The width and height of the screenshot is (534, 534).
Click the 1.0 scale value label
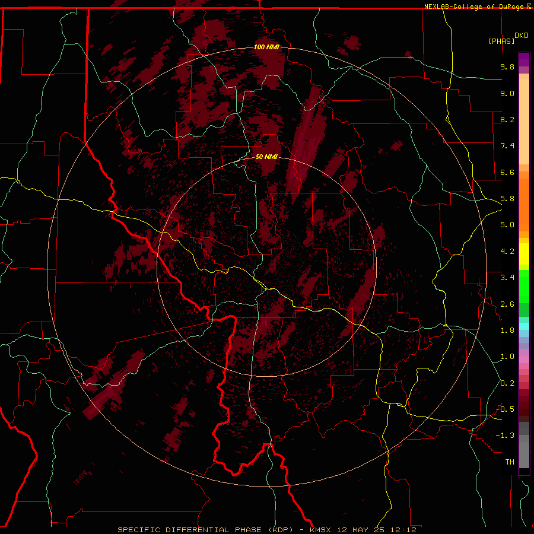click(x=507, y=357)
